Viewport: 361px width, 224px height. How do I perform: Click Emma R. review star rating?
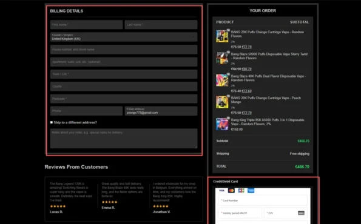click(110, 202)
